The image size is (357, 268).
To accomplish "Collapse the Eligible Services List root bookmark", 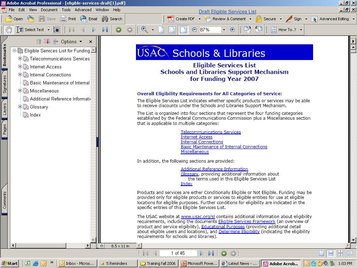I will [15, 50].
